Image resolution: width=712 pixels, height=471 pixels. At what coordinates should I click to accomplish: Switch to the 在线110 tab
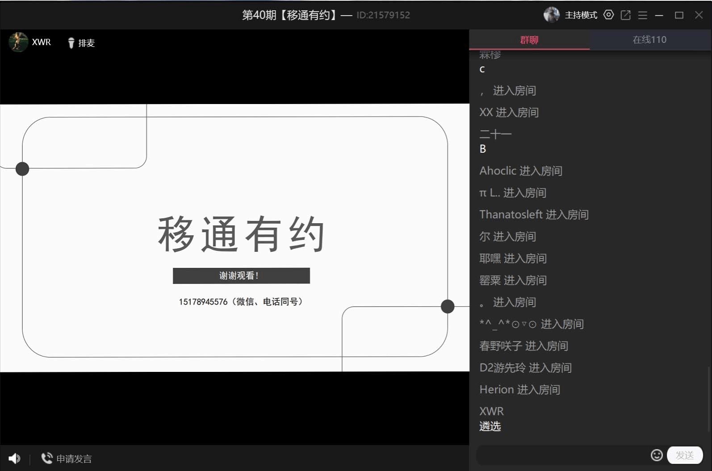[x=649, y=40]
